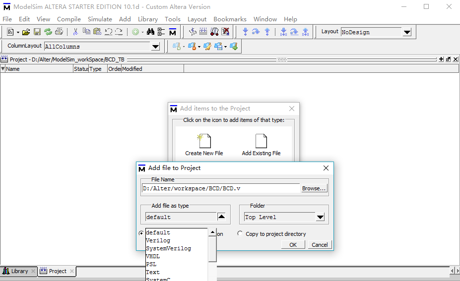Close the Add items to the Project dialog
Viewport: 460px width, 281px height.
(x=292, y=109)
